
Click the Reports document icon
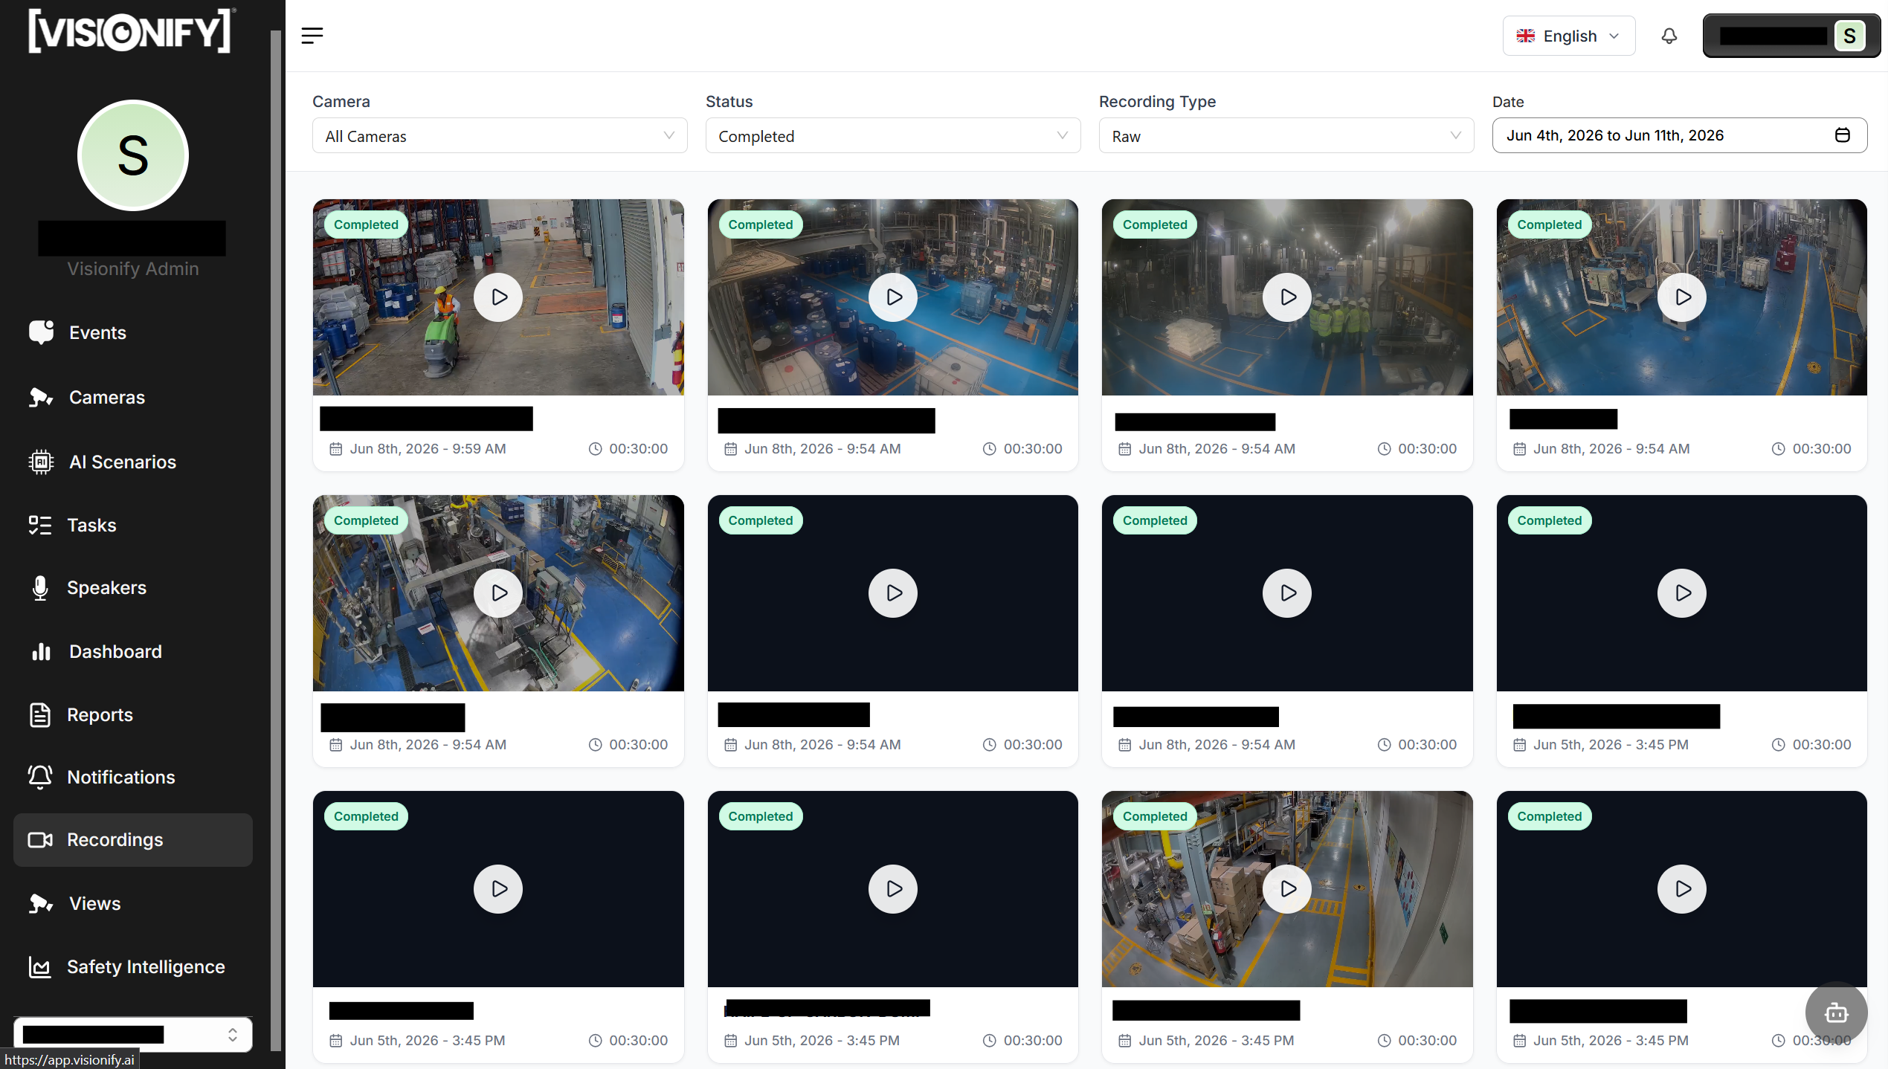[40, 714]
